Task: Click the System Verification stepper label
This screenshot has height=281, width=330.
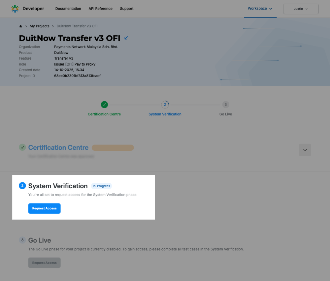Action: pos(165,114)
